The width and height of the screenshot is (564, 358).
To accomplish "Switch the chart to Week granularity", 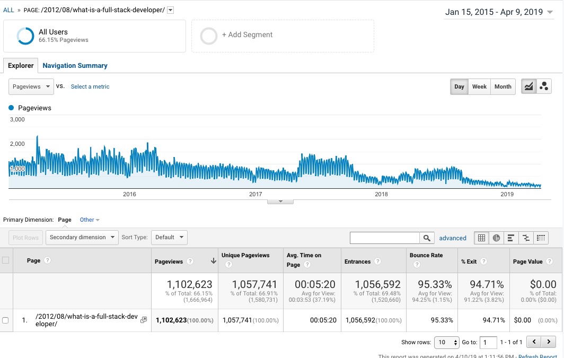I will coord(479,86).
